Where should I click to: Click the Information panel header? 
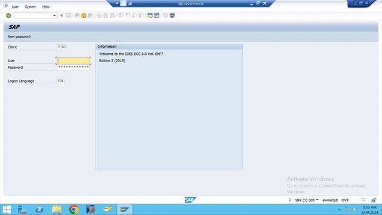pos(169,47)
